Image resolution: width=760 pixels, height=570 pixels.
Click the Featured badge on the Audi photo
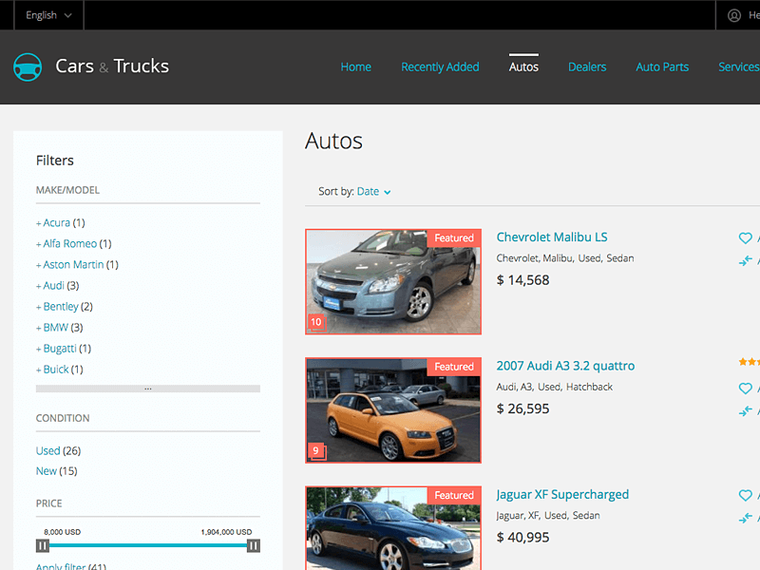pyautogui.click(x=454, y=367)
